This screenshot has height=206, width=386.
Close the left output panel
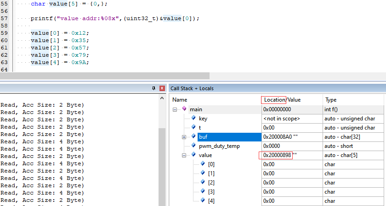162,88
